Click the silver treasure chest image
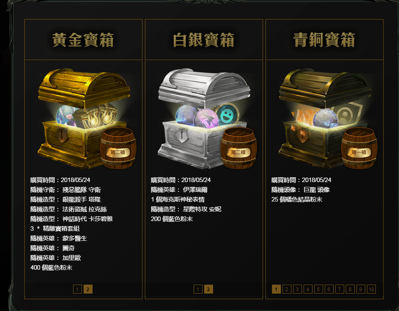 click(x=204, y=118)
